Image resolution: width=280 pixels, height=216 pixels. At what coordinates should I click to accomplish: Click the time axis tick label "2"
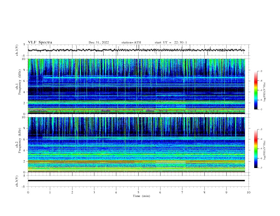[x=72, y=192]
